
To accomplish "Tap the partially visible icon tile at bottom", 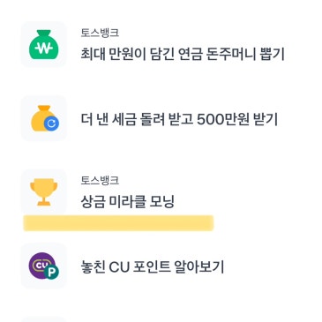I will (44, 319).
